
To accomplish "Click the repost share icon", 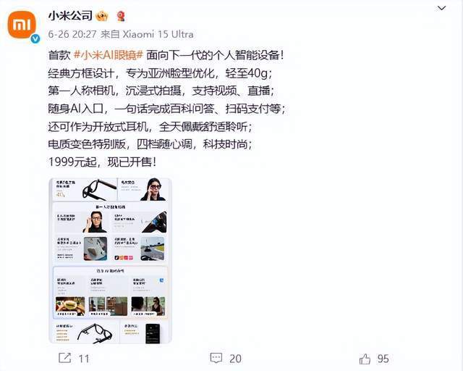I will [x=65, y=358].
